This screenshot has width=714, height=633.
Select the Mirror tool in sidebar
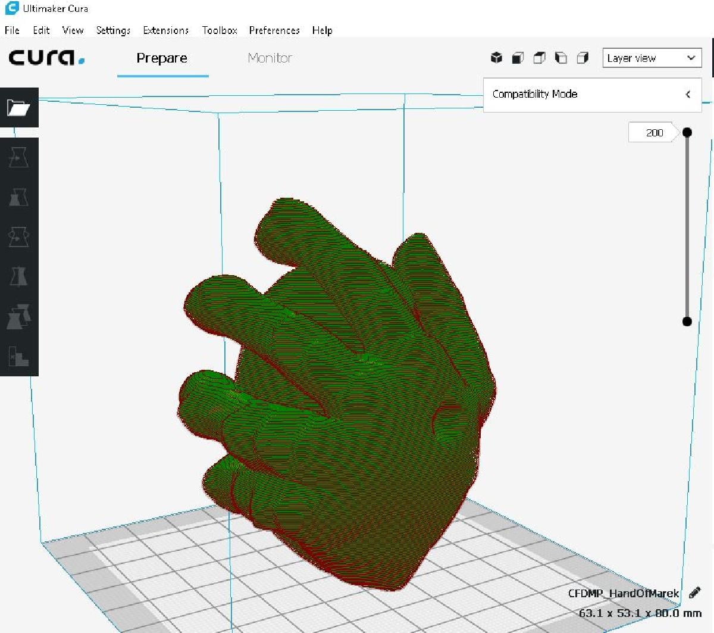pos(18,276)
